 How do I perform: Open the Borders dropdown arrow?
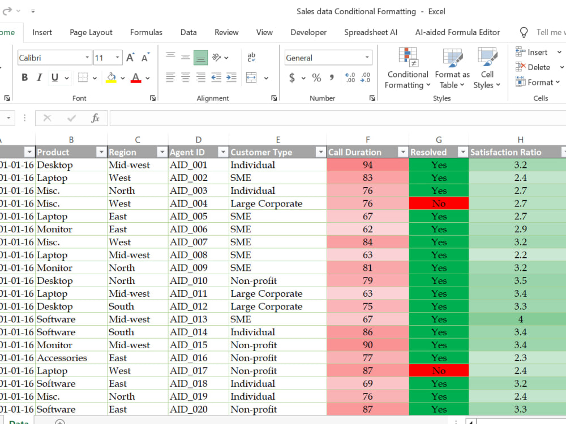tap(95, 78)
